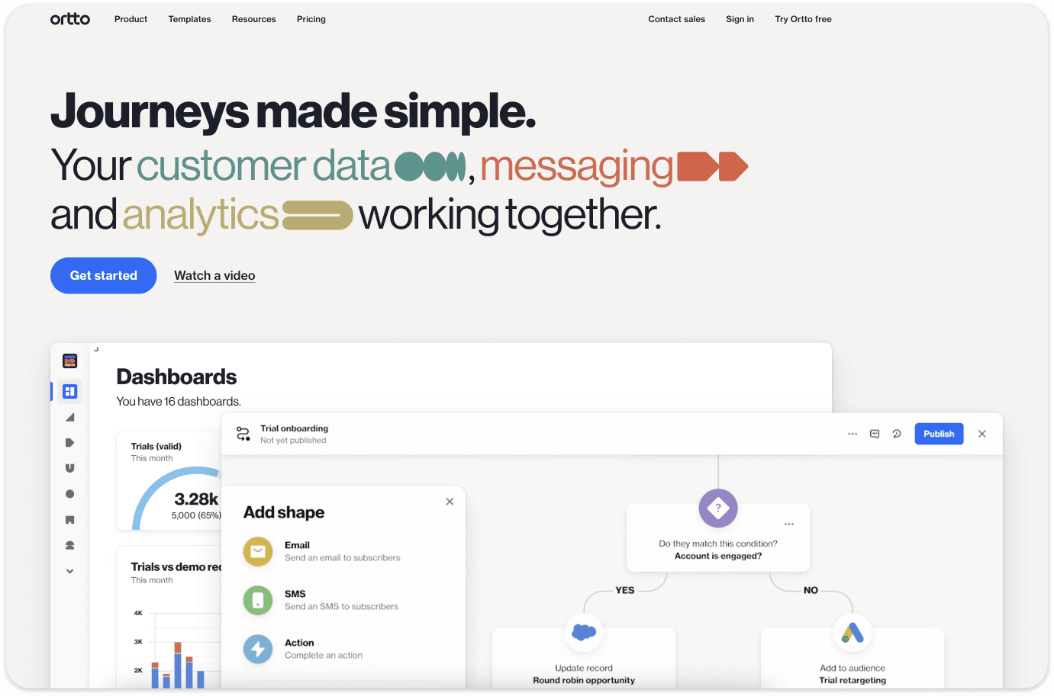Click the Publish button

point(940,434)
